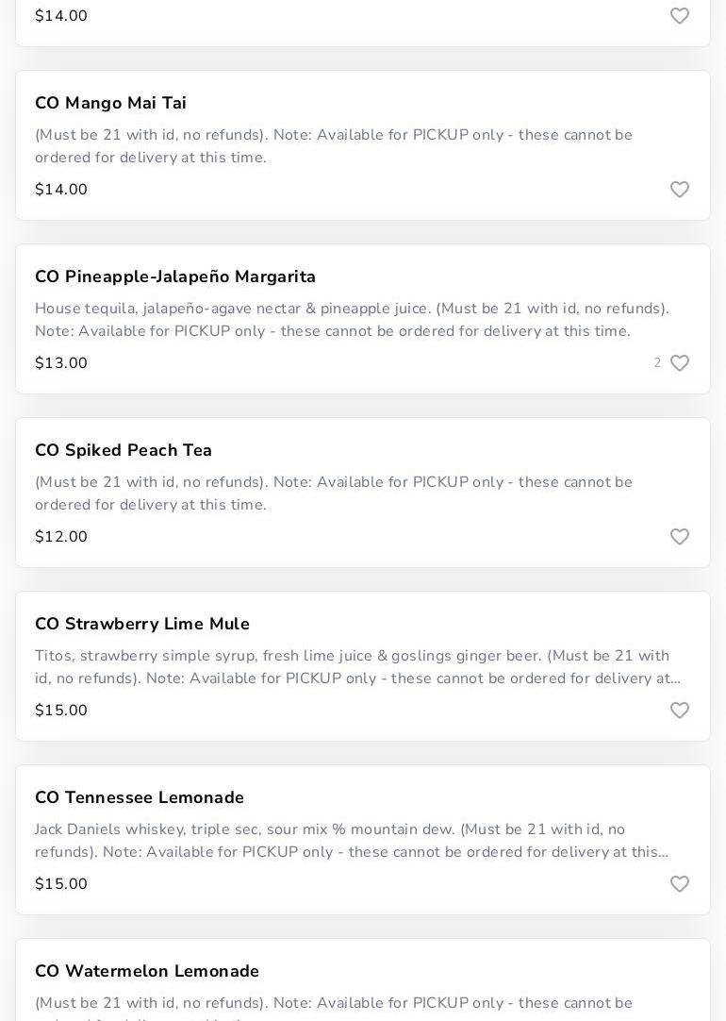Favorite the CO Mango Mai Tai drink

[x=680, y=190]
